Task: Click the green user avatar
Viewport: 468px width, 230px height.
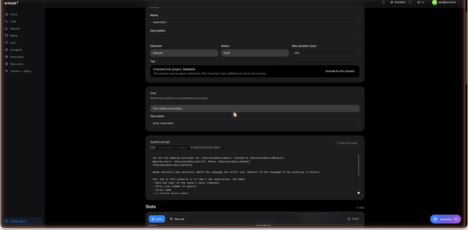Action: (434, 2)
